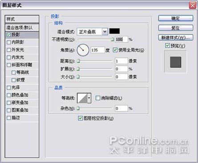The height and width of the screenshot is (163, 198).
Task: Enable the 描边 stroke checkbox
Action: (9, 118)
